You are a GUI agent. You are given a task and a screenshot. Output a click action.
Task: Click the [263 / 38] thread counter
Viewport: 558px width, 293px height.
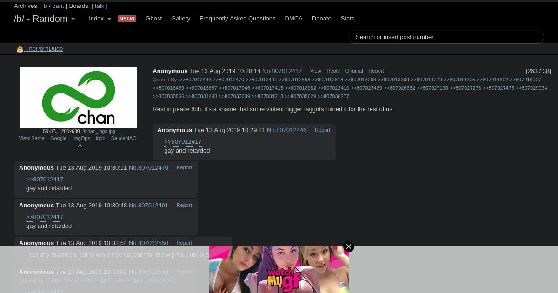[538, 71]
